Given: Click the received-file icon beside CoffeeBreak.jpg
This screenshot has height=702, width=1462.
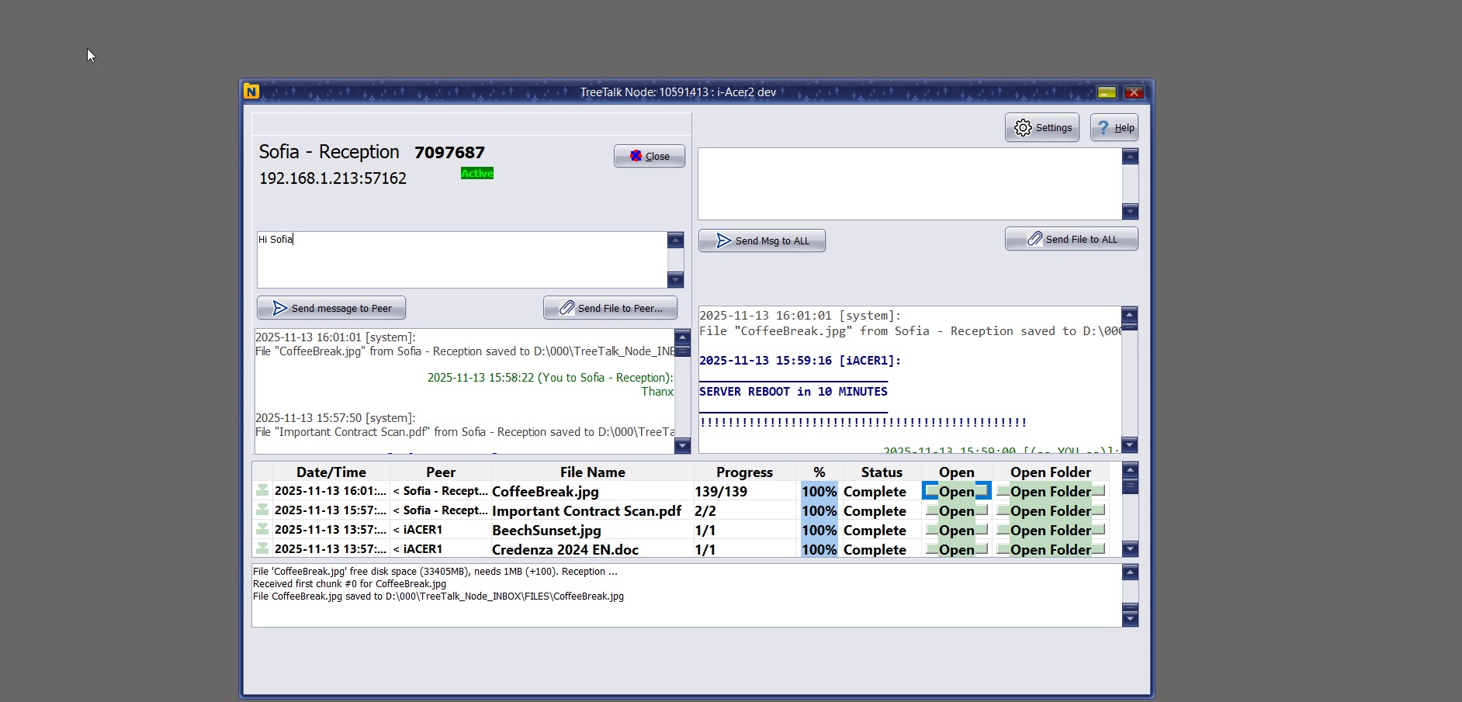Looking at the screenshot, I should (x=262, y=491).
